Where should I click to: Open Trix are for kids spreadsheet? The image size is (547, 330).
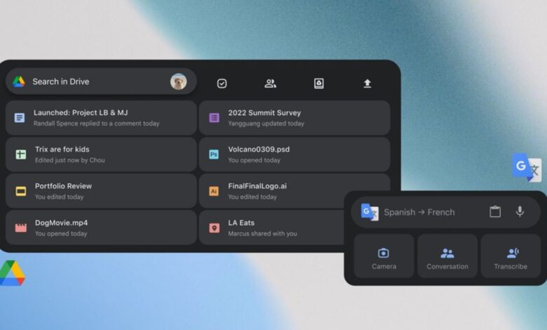101,154
